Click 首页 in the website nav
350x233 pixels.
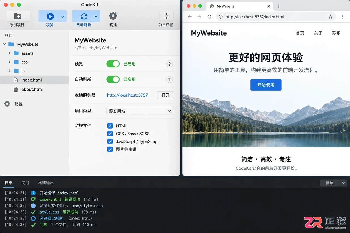click(x=300, y=33)
